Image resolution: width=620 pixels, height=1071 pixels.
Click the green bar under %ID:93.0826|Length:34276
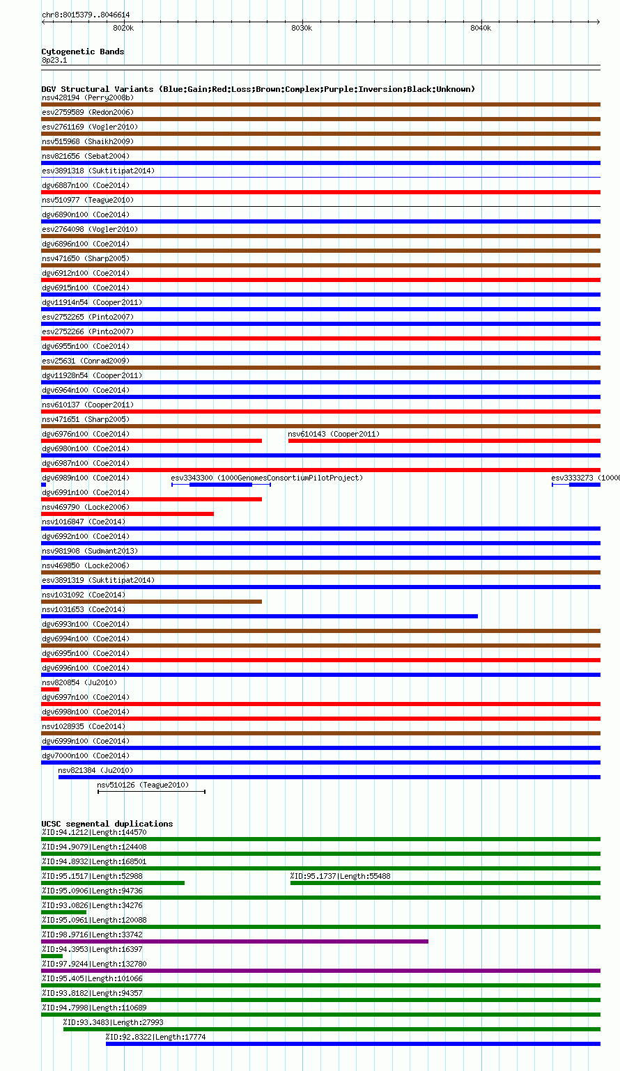(x=64, y=912)
